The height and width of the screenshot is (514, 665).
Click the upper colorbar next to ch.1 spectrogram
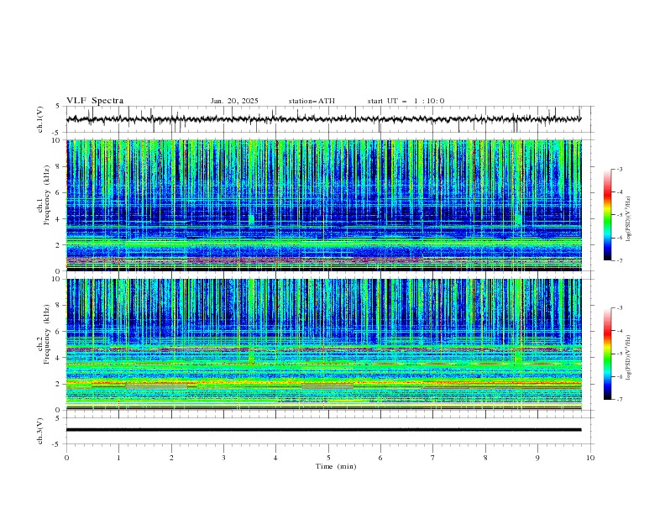pos(607,215)
